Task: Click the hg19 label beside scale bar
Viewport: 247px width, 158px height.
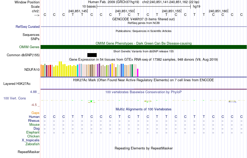Action: tap(197, 7)
